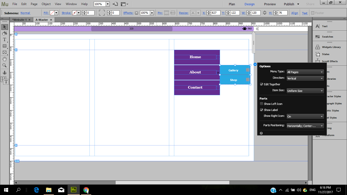Open Stroke color dropdown arrow
Screen dimensions: 347x195
[78, 13]
